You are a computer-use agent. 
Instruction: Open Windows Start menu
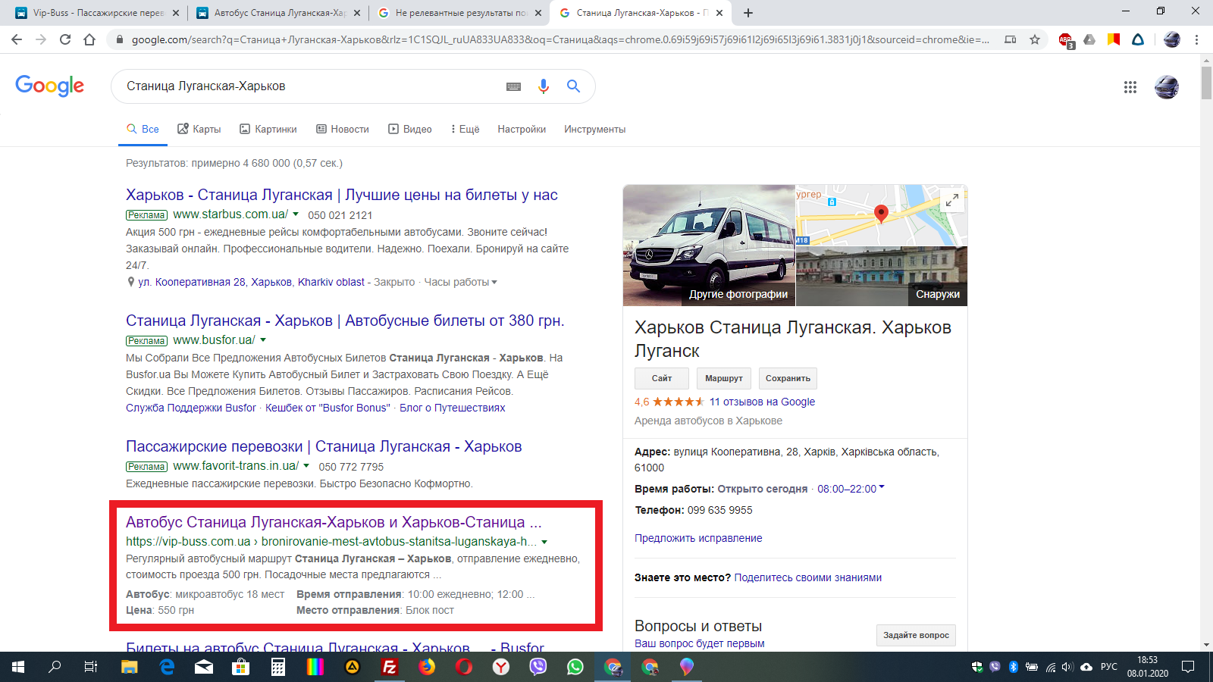pos(18,667)
